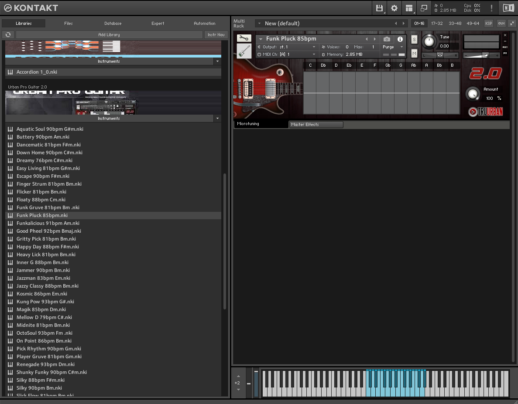The height and width of the screenshot is (404, 518).
Task: Show the instrument info (i) icon
Action: coord(400,39)
